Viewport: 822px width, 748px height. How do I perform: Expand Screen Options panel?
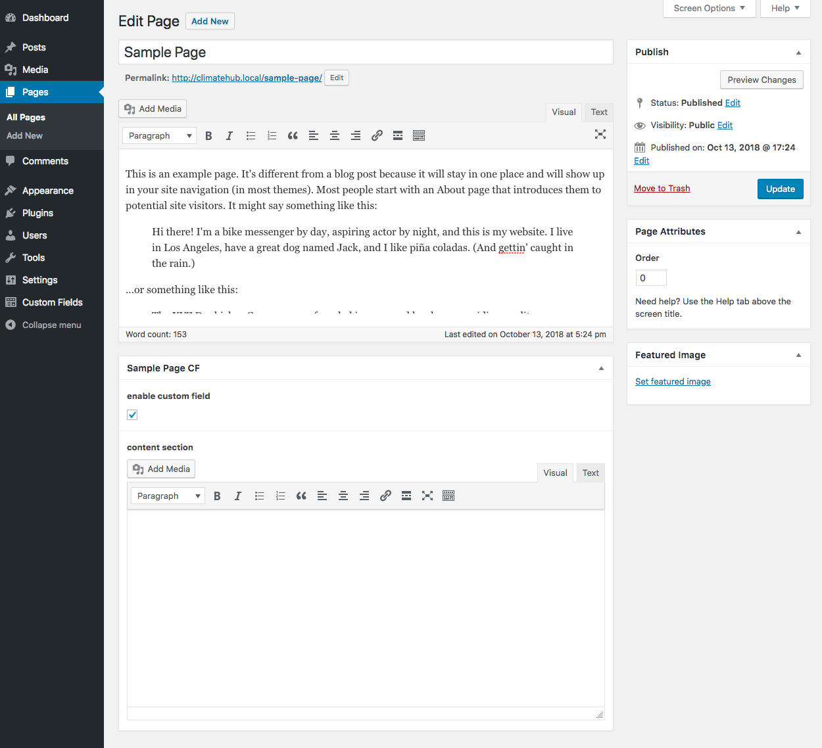coord(710,9)
